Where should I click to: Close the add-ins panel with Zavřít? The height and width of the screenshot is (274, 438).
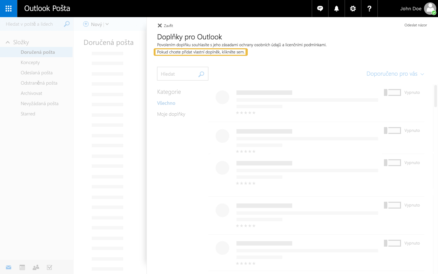pos(165,26)
